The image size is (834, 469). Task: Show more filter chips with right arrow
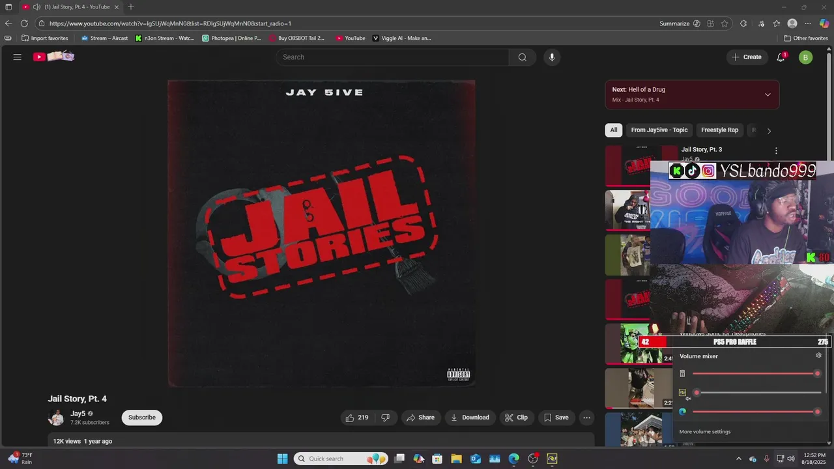tap(769, 131)
